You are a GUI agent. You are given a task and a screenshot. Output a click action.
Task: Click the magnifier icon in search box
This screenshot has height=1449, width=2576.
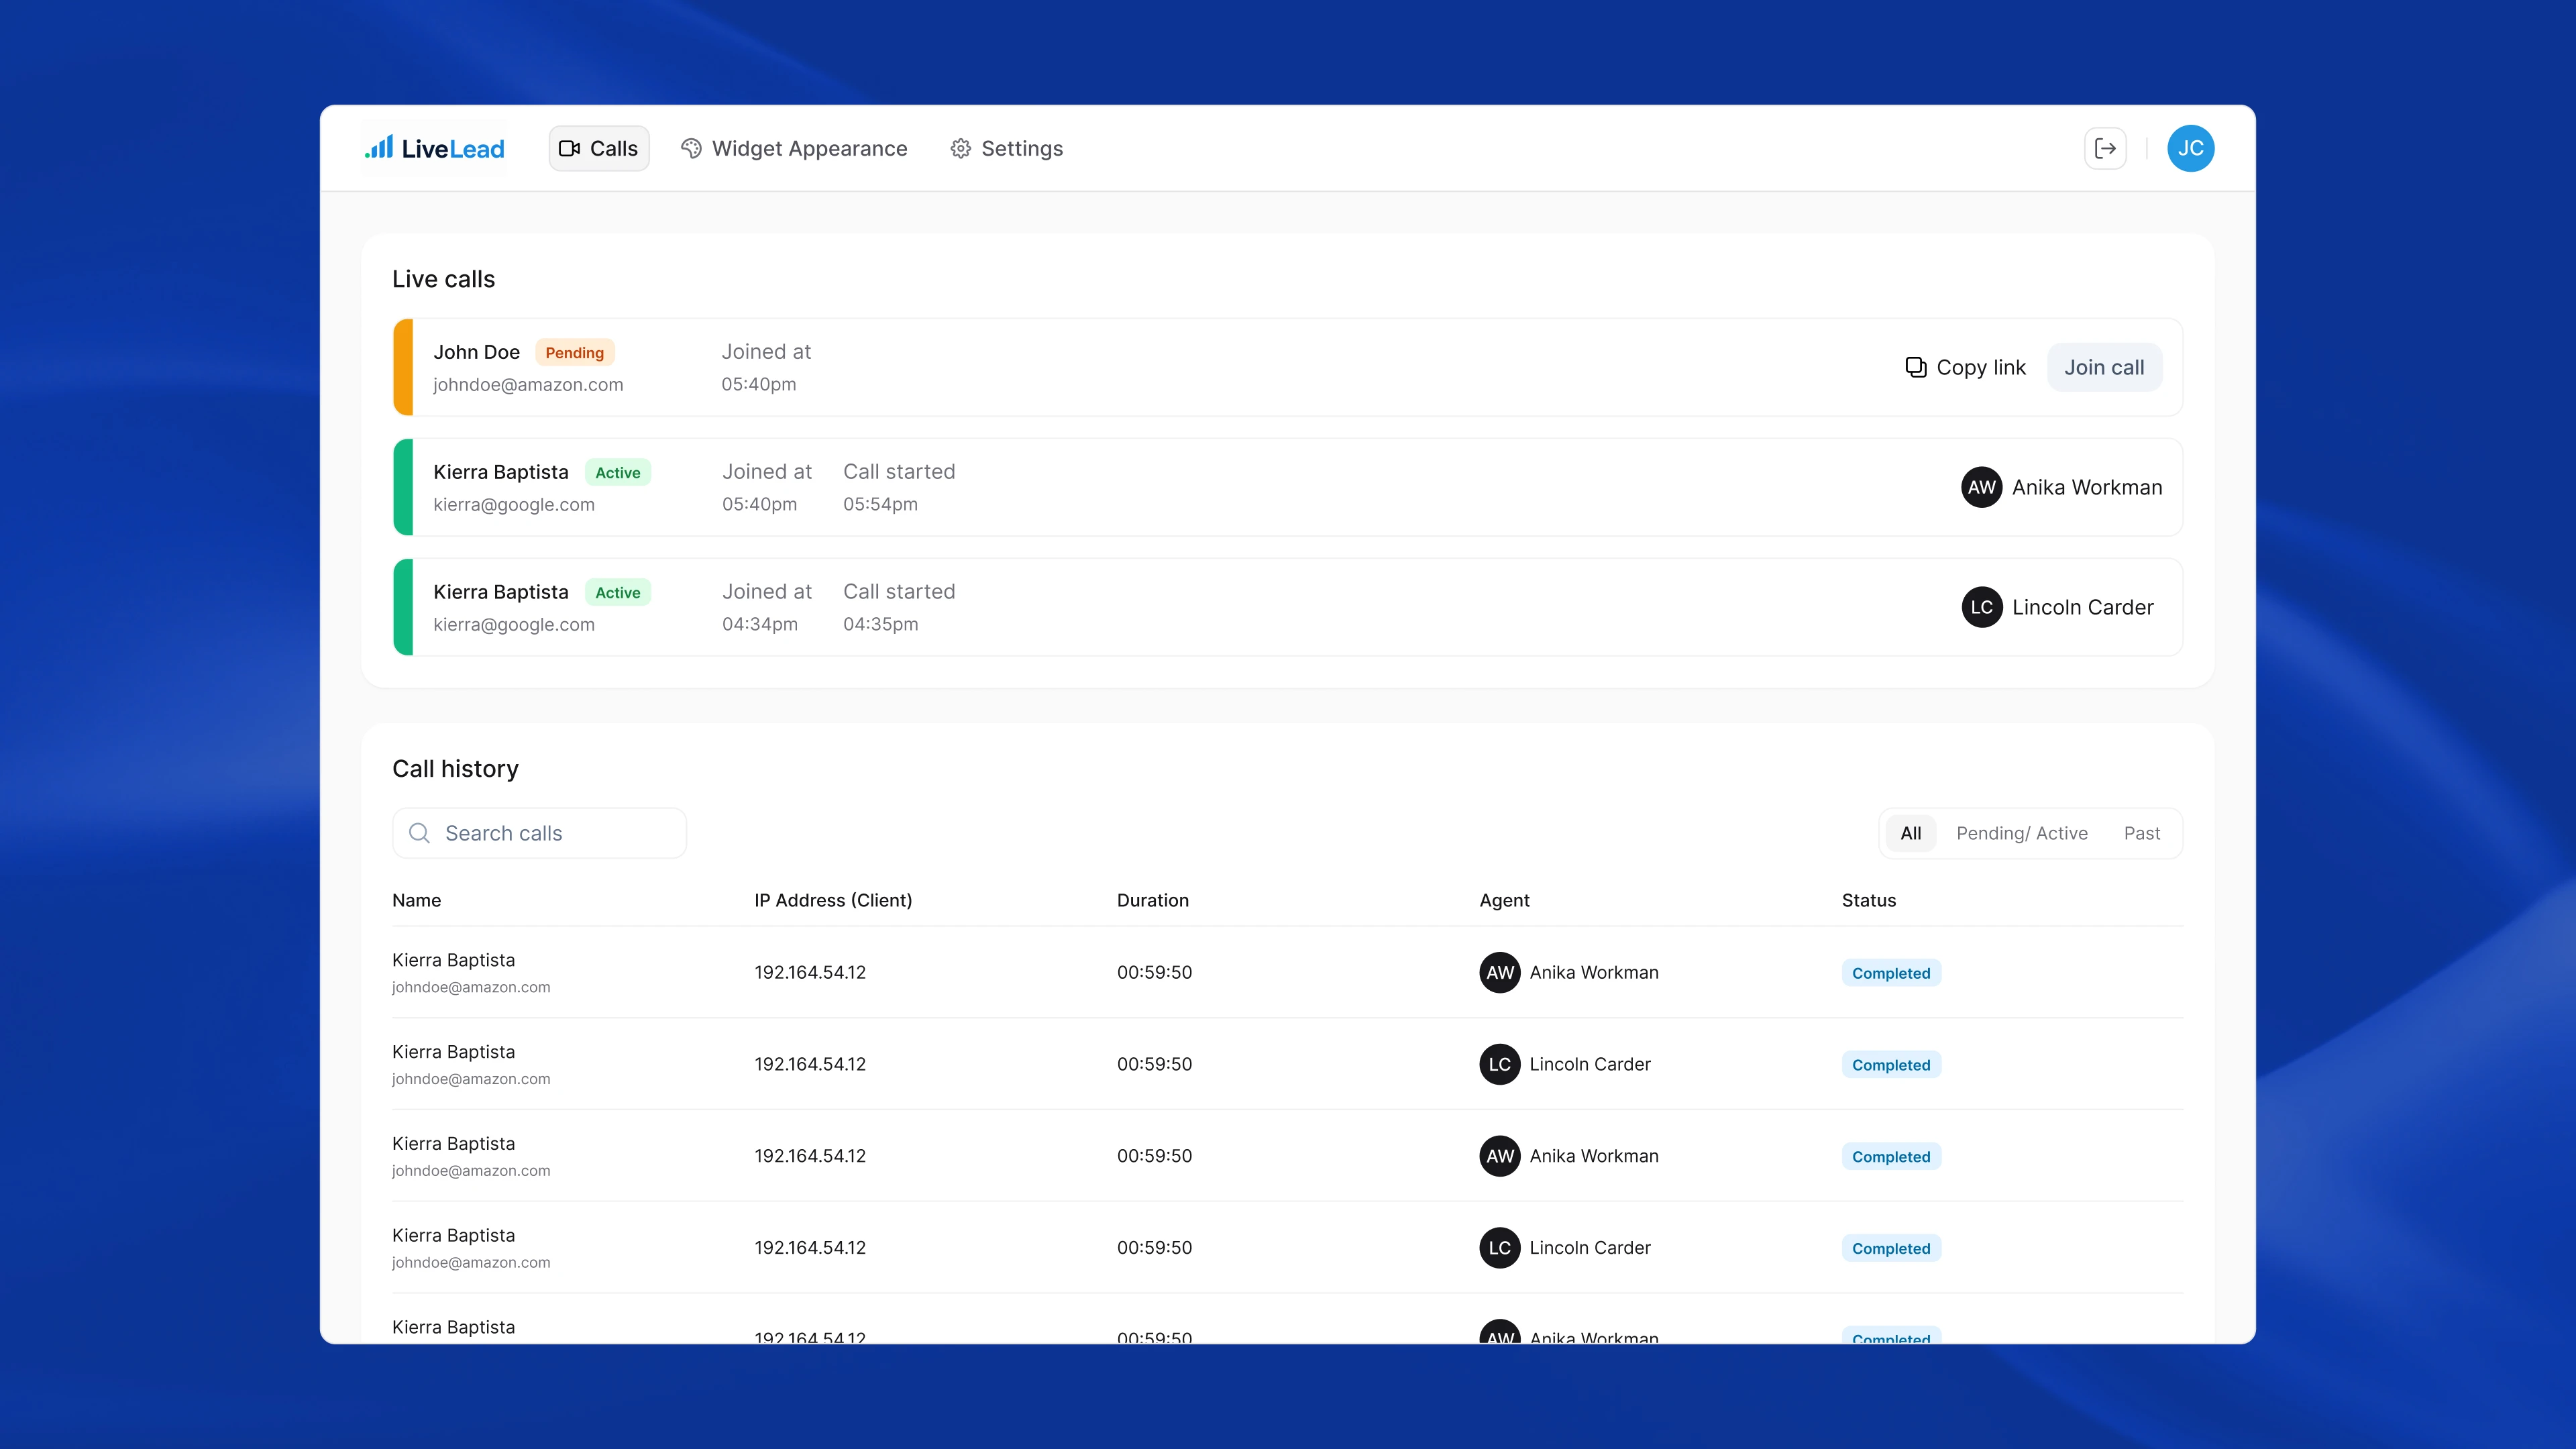pyautogui.click(x=420, y=833)
